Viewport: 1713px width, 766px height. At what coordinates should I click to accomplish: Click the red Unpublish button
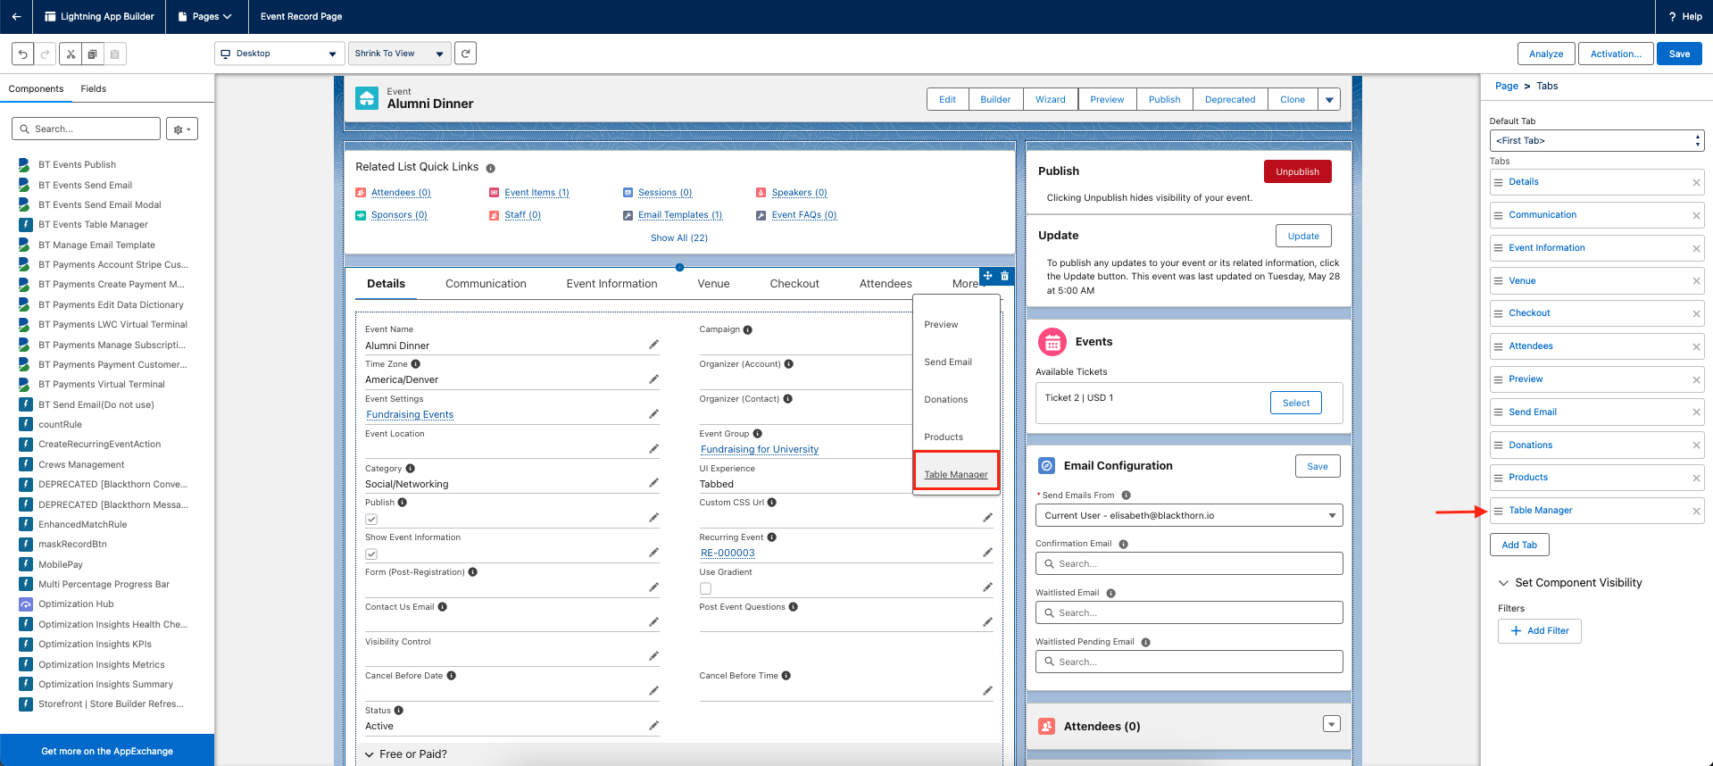(x=1297, y=171)
